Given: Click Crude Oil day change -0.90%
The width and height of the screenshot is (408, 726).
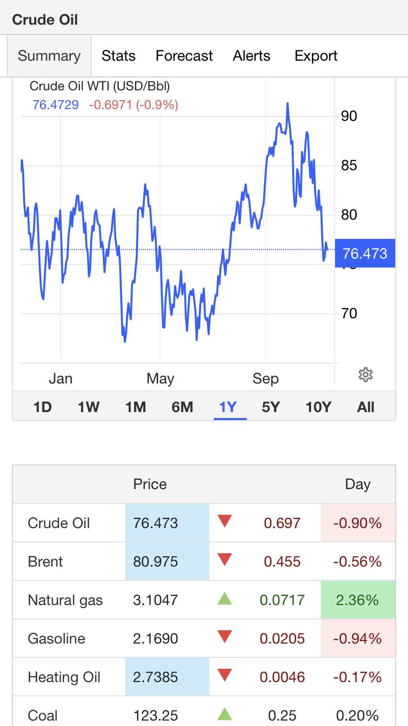Looking at the screenshot, I should tap(358, 523).
